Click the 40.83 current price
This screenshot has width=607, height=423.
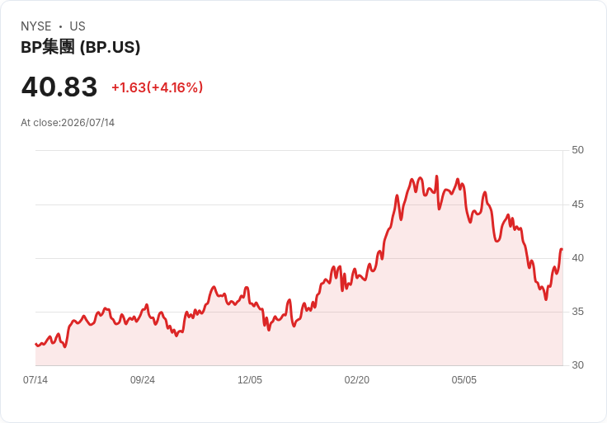tap(59, 87)
